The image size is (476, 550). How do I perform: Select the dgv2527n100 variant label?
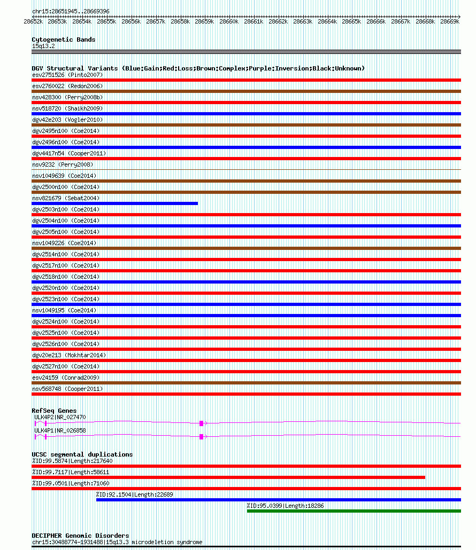point(66,366)
